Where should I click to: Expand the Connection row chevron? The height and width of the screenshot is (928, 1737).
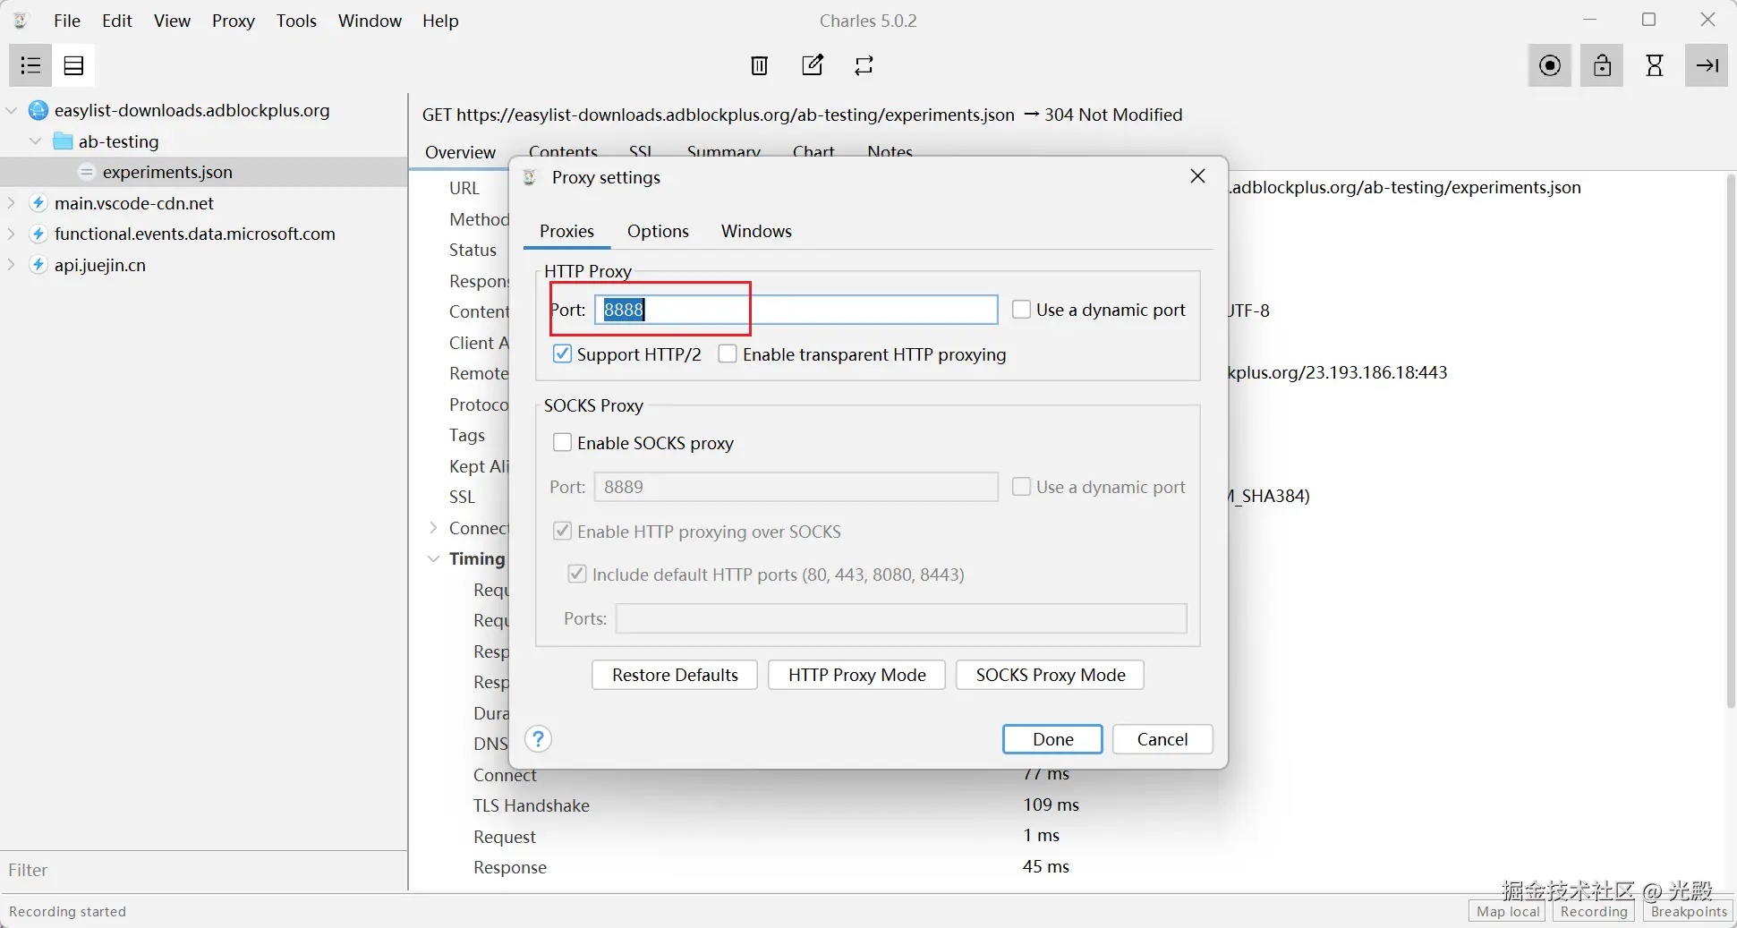(x=433, y=528)
